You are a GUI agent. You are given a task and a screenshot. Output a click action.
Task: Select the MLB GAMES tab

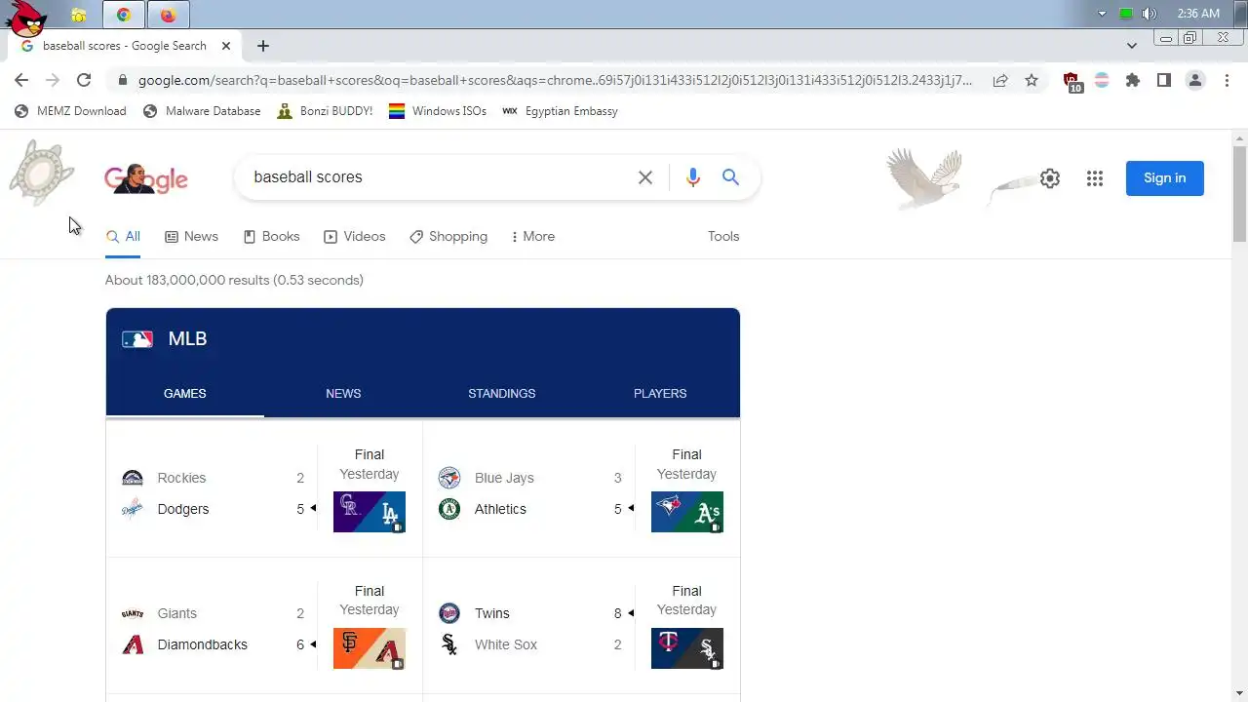pos(185,394)
